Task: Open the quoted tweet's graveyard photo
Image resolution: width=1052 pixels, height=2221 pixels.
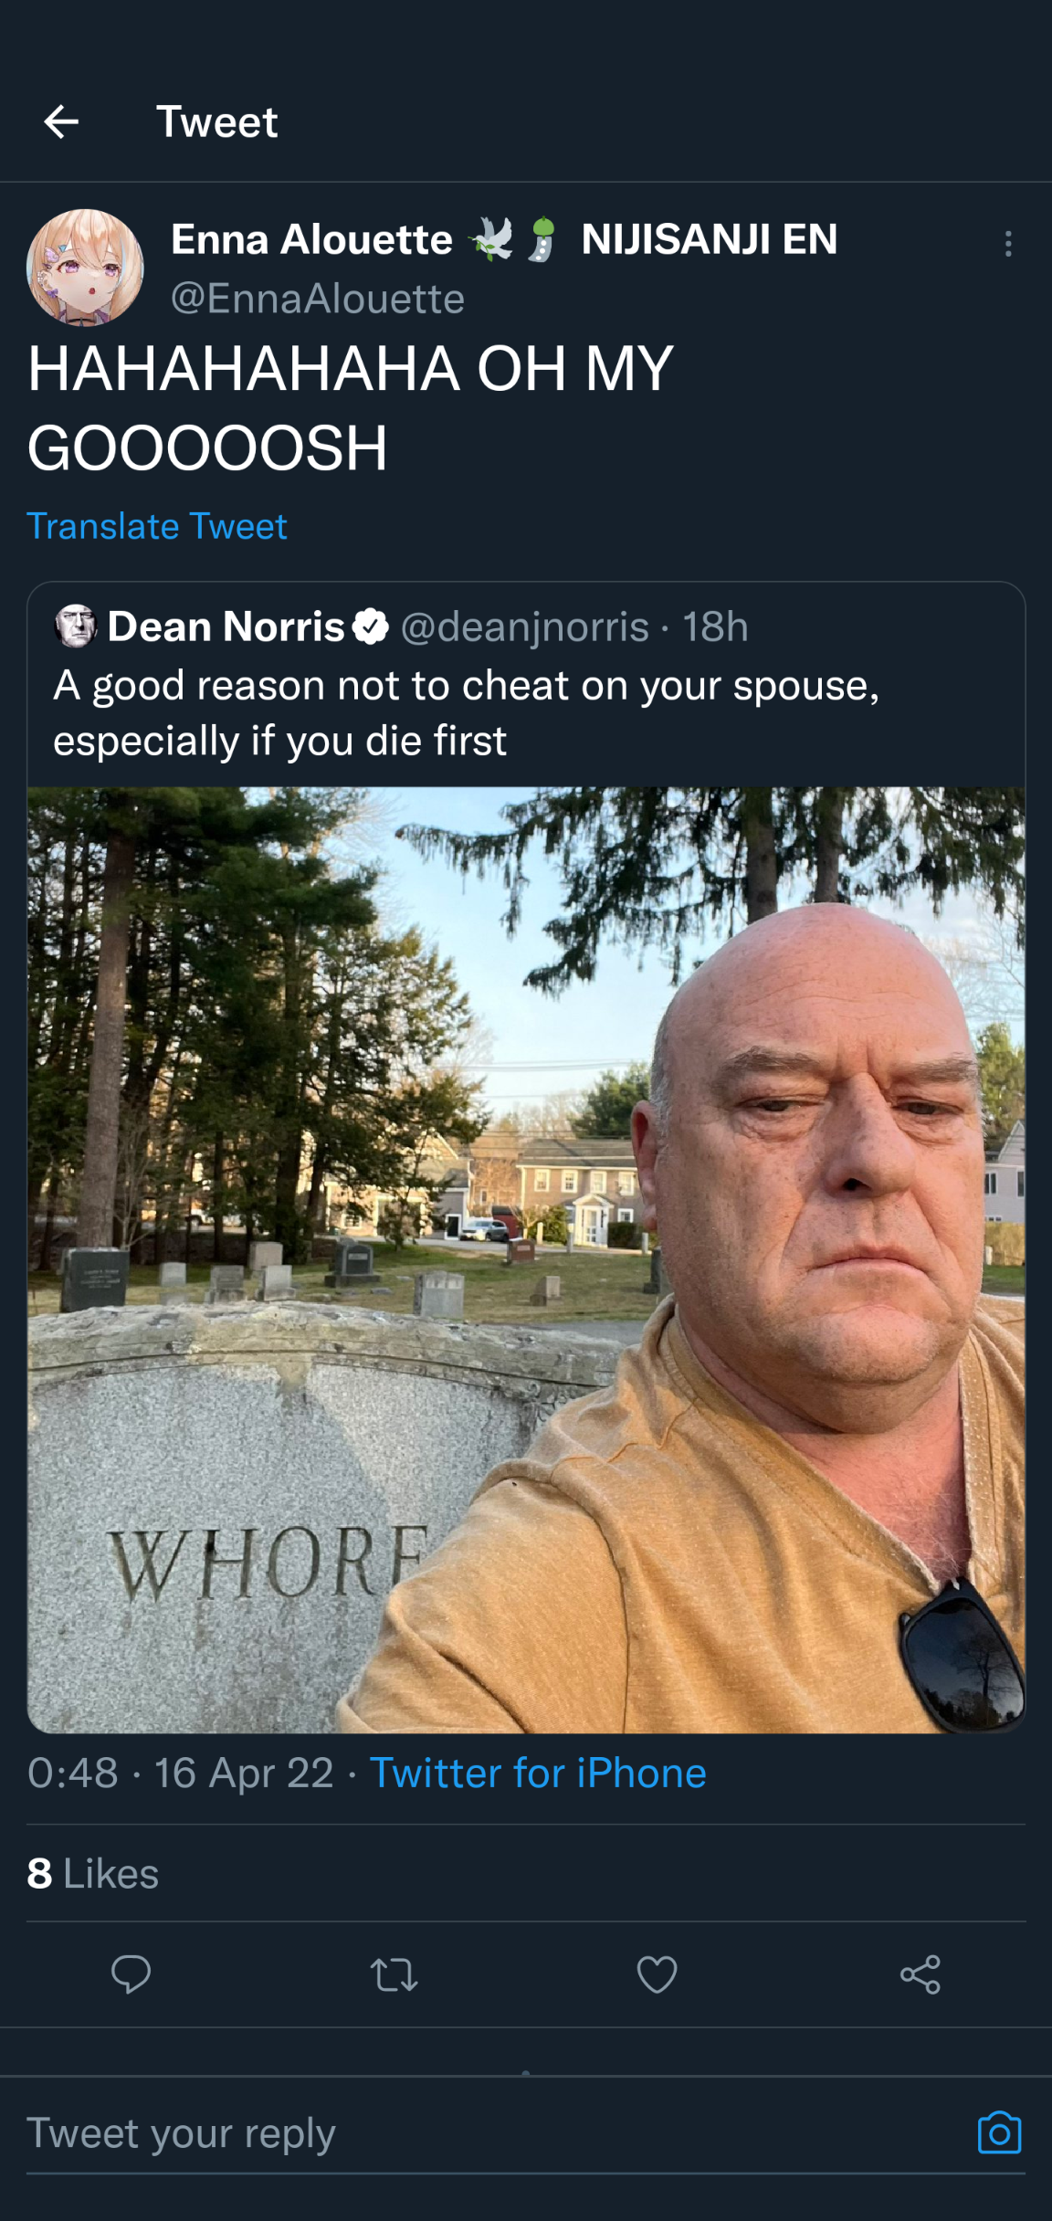Action: (x=526, y=1260)
